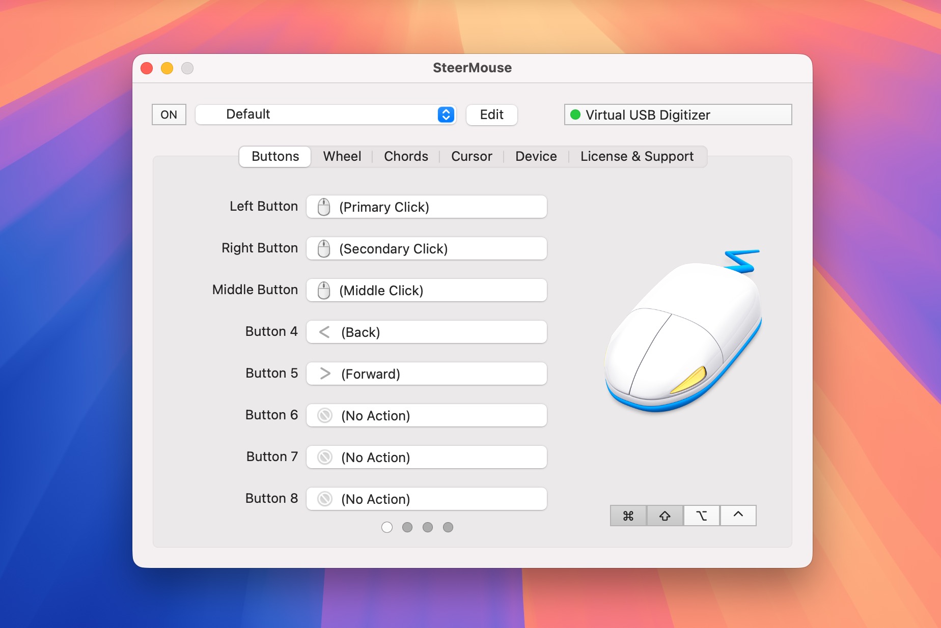The image size is (941, 628).
Task: Go to the Cursor tab
Action: point(472,156)
